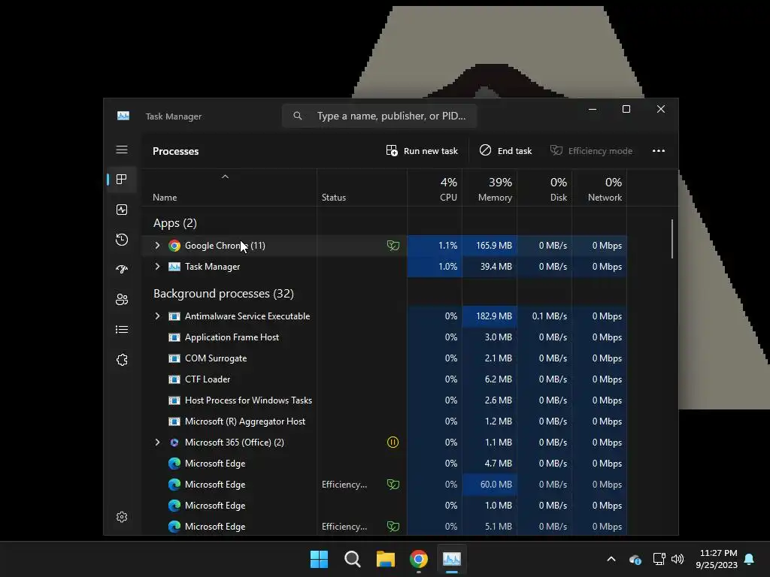770x577 pixels.
Task: Open the App history icon in sidebar
Action: point(122,240)
